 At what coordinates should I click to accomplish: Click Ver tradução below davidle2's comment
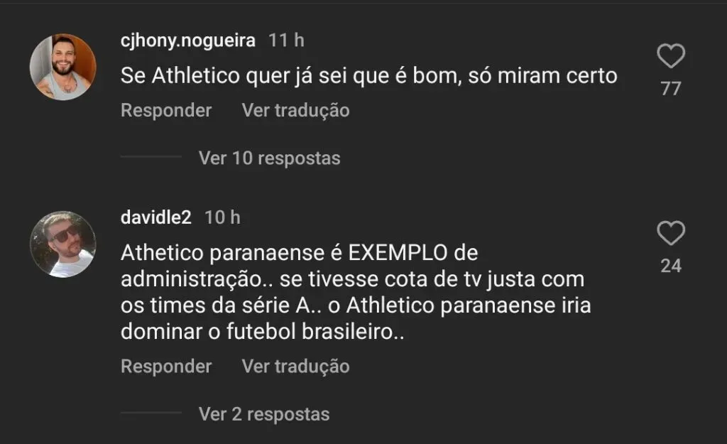(295, 367)
